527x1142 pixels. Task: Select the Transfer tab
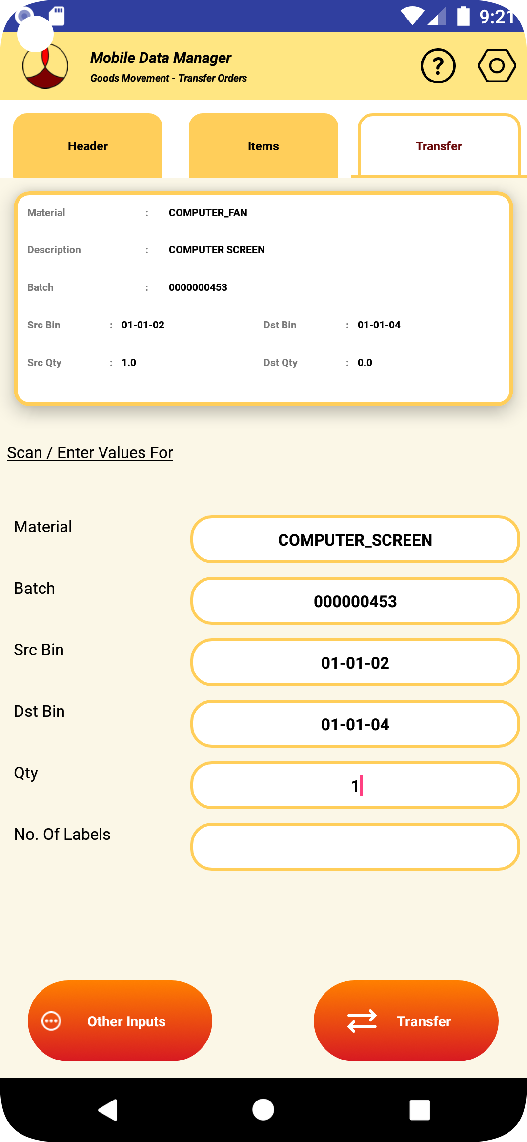pos(439,146)
